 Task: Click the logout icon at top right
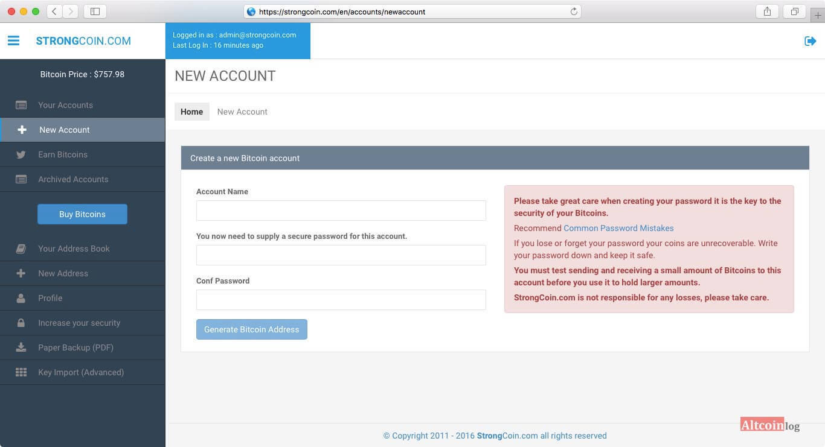click(810, 41)
